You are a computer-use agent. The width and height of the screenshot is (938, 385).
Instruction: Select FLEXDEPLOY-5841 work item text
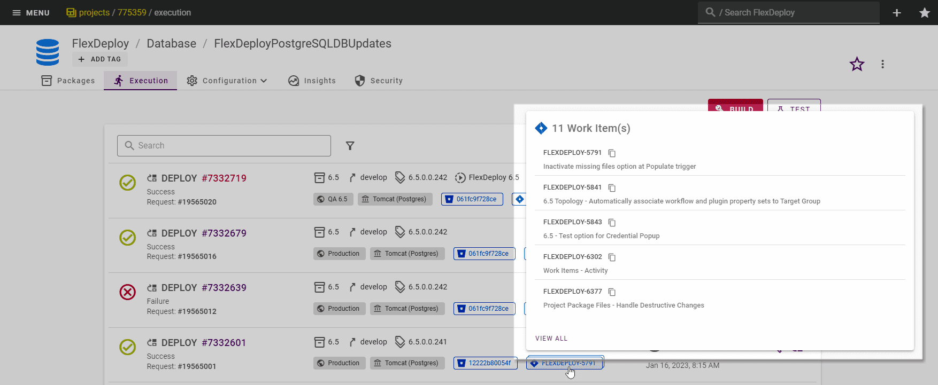pos(572,187)
